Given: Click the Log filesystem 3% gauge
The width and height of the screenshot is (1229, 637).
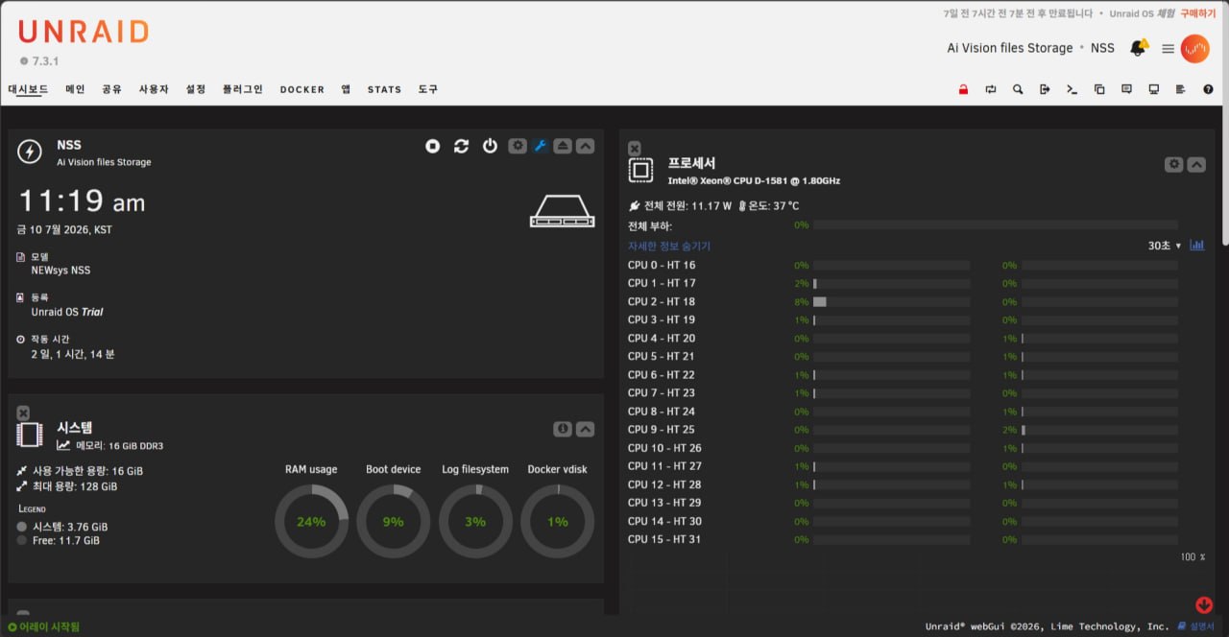Looking at the screenshot, I should (475, 522).
